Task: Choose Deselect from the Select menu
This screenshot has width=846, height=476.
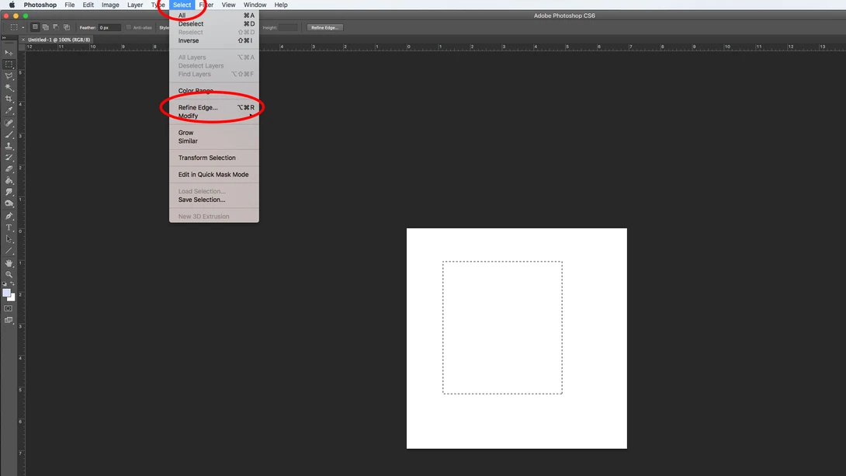Action: [214, 24]
